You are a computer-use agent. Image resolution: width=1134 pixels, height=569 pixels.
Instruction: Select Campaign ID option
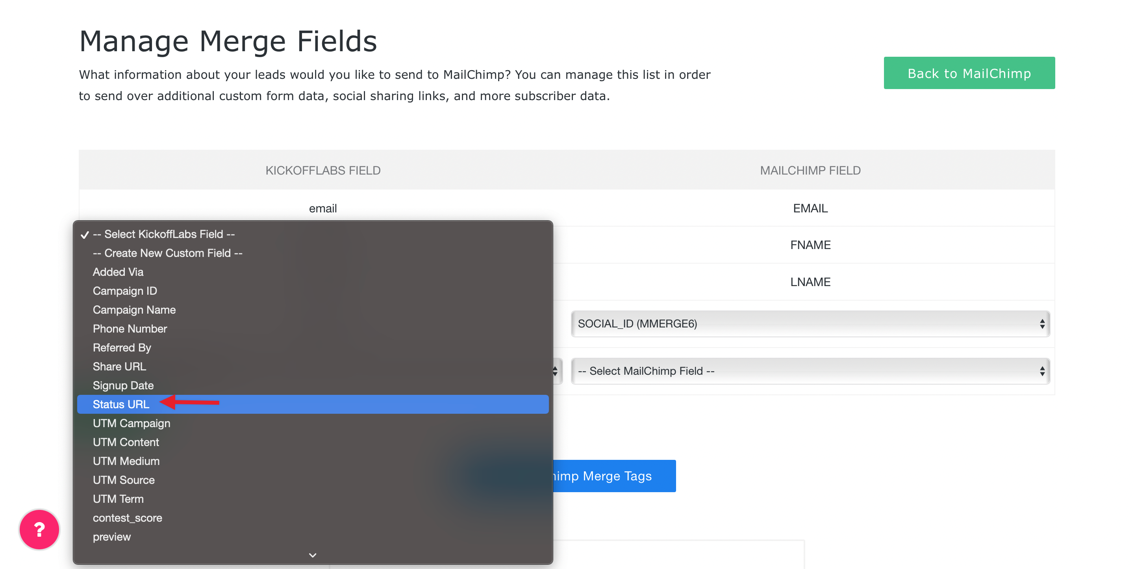pos(313,291)
